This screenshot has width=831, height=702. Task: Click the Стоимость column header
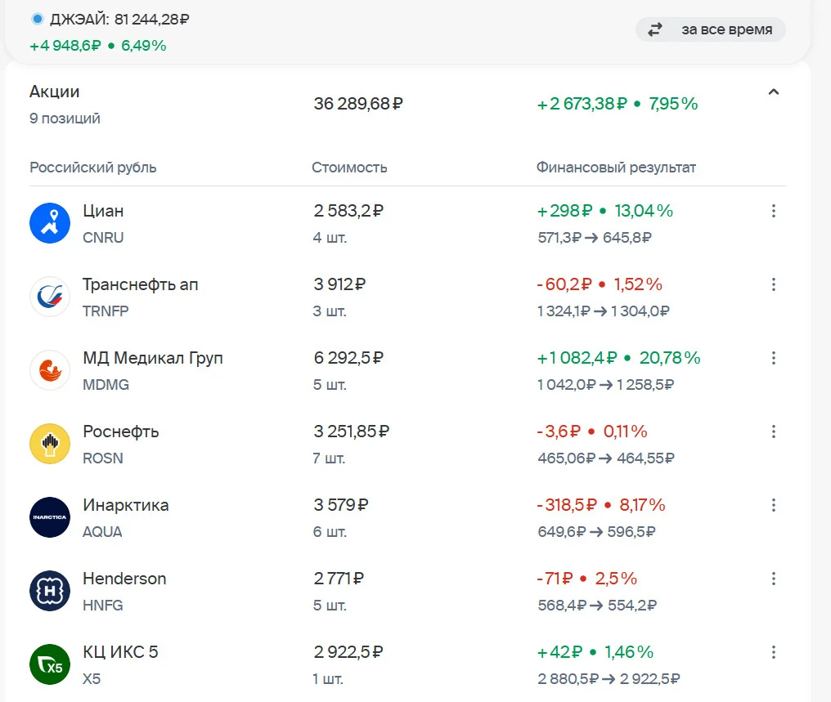click(x=349, y=168)
